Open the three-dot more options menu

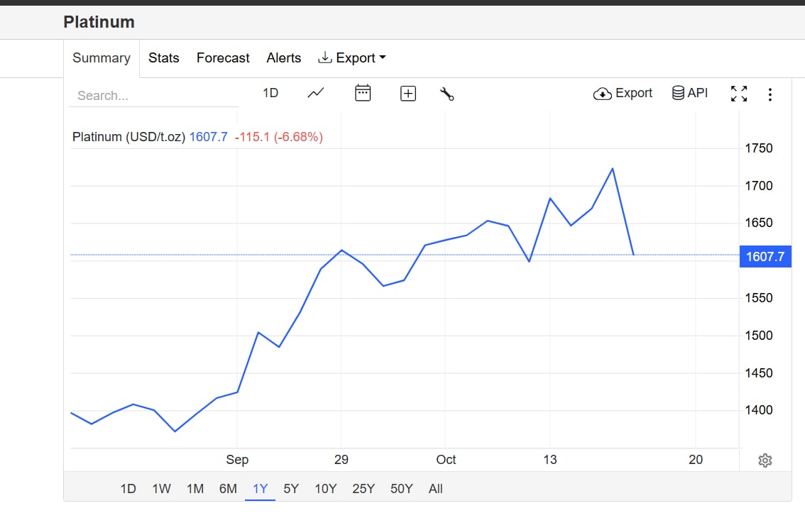tap(770, 94)
